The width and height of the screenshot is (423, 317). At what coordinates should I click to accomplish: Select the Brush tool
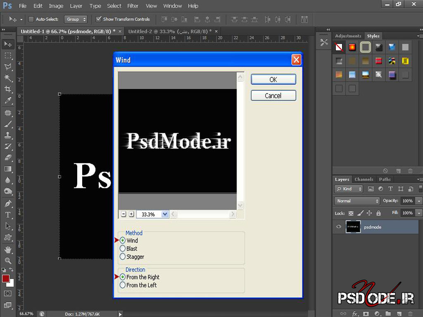(x=8, y=124)
